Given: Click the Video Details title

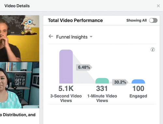Looking at the screenshot, I should 17,6.
